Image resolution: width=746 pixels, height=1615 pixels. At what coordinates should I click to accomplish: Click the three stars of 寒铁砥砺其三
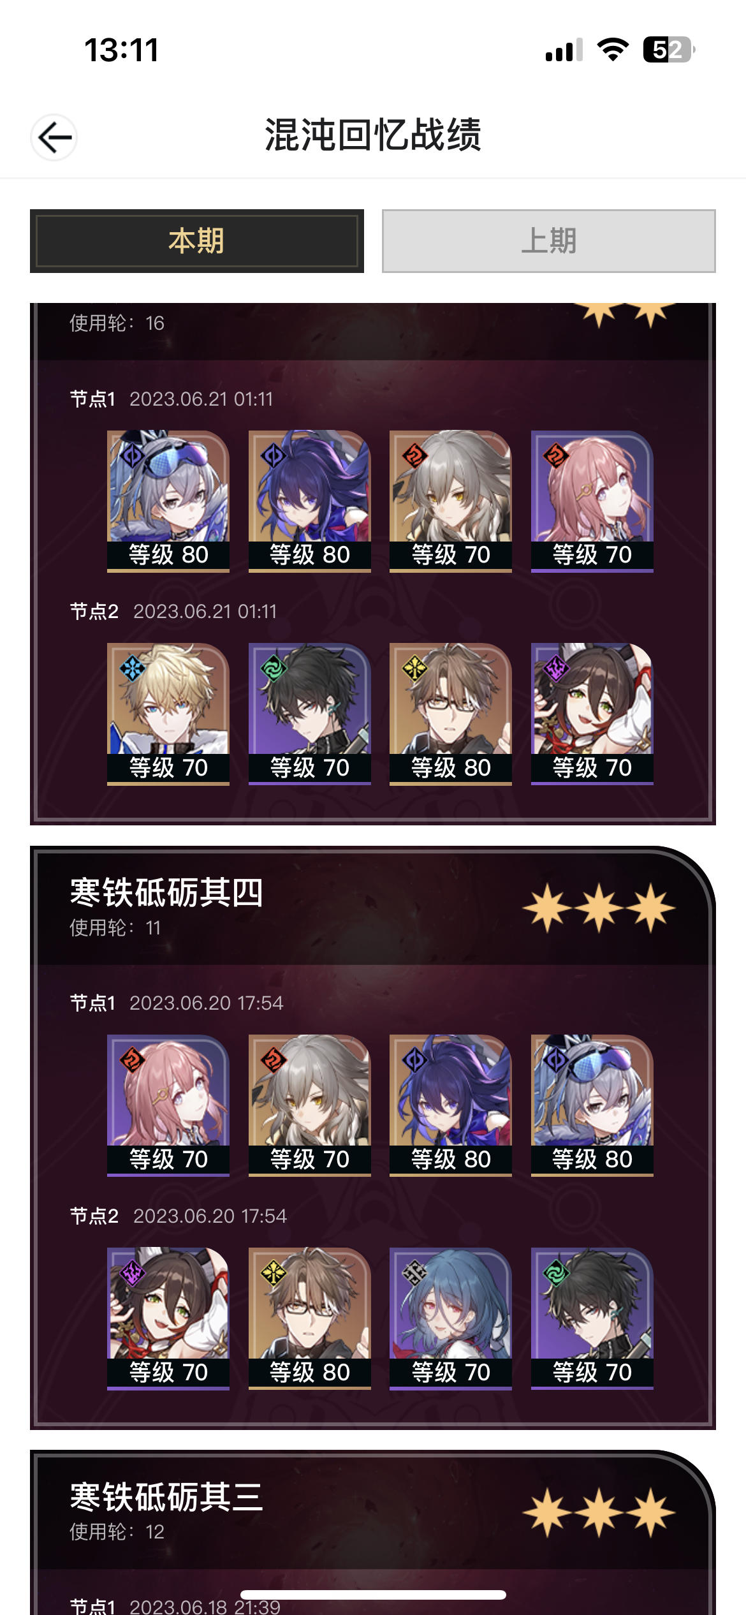599,1512
